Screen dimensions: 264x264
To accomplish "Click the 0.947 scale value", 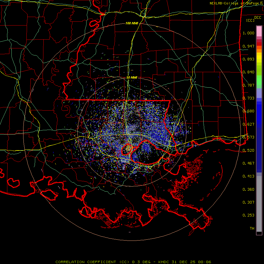I will pyautogui.click(x=248, y=46).
